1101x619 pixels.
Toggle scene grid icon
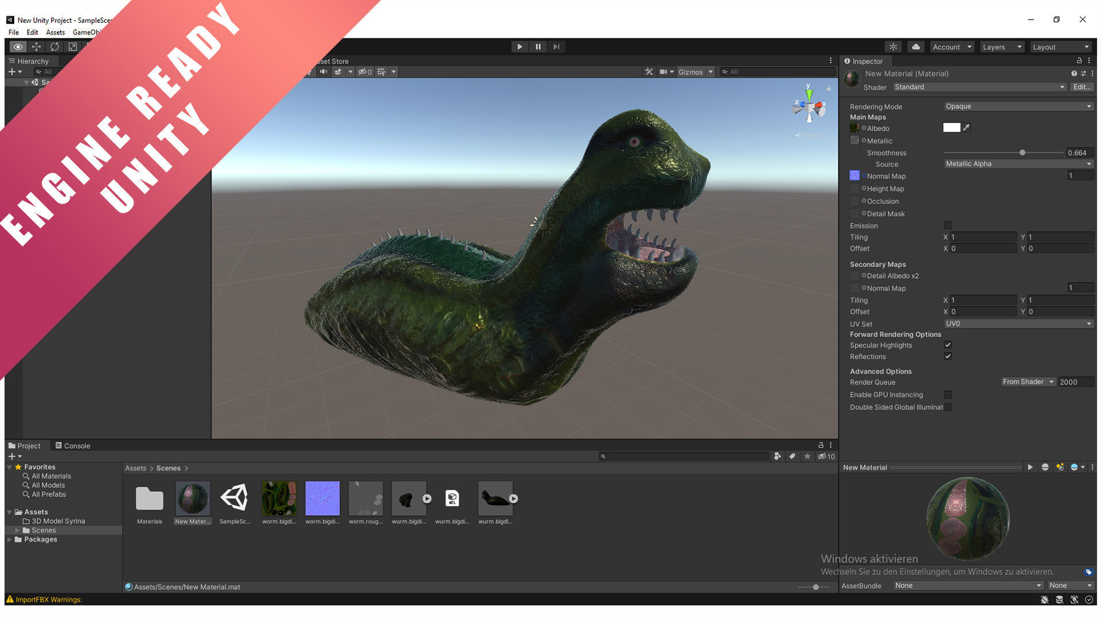(x=381, y=72)
